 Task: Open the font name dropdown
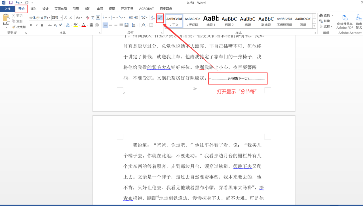click(50, 18)
